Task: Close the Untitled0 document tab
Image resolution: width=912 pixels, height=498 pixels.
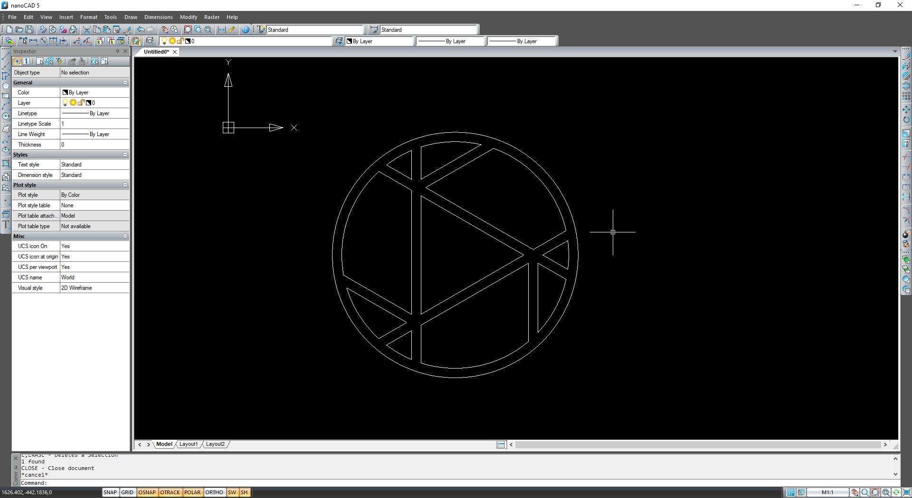Action: coord(175,52)
